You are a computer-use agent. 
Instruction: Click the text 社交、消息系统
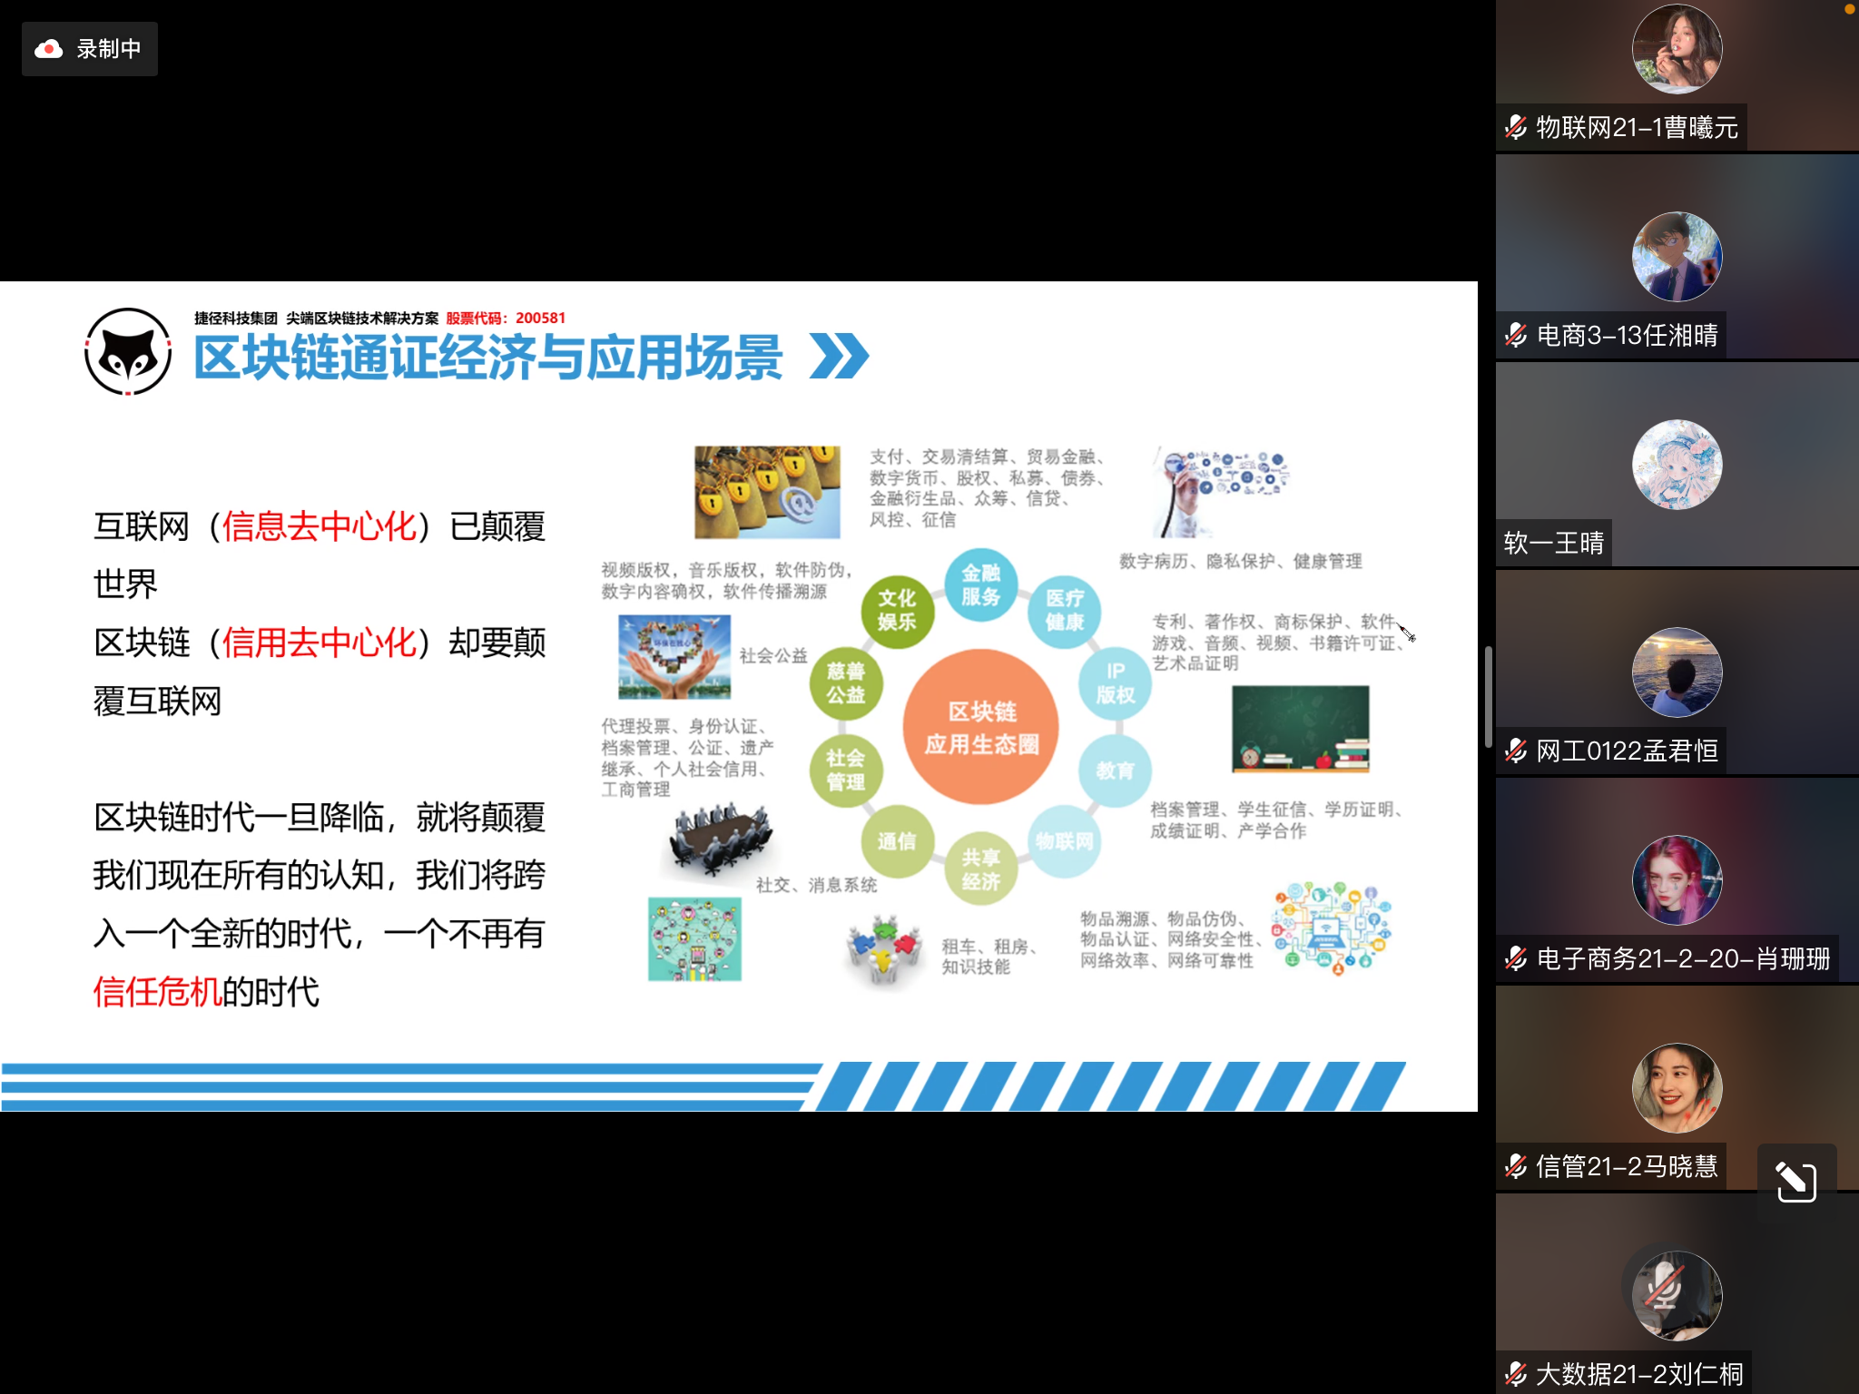(x=816, y=885)
